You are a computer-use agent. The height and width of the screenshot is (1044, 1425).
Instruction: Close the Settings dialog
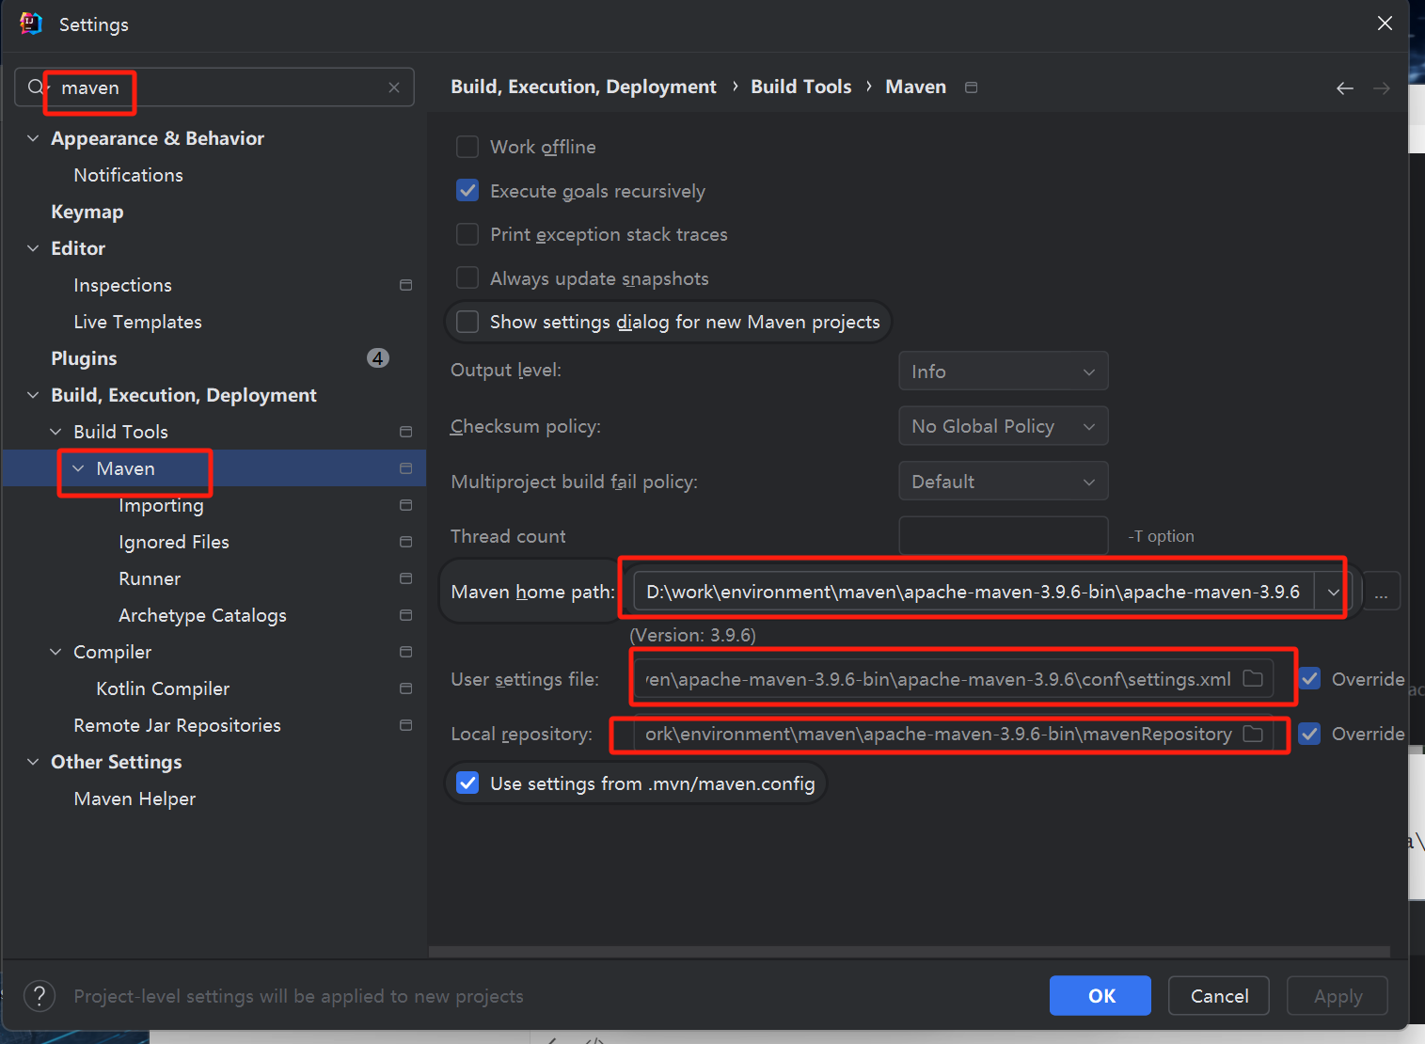tap(1385, 24)
